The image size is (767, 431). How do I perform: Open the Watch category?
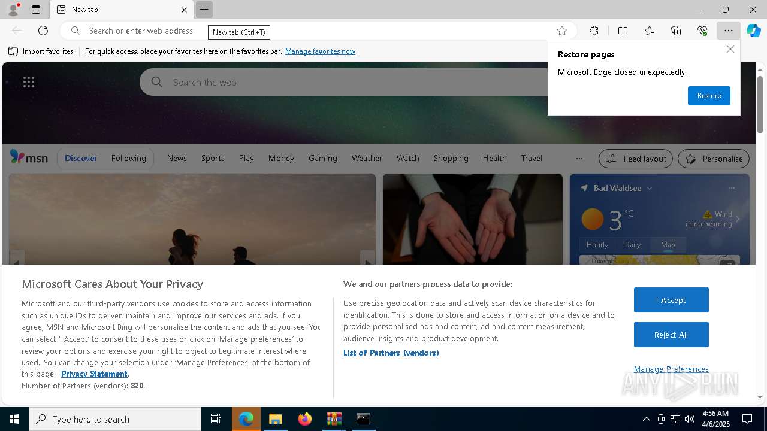(x=408, y=158)
